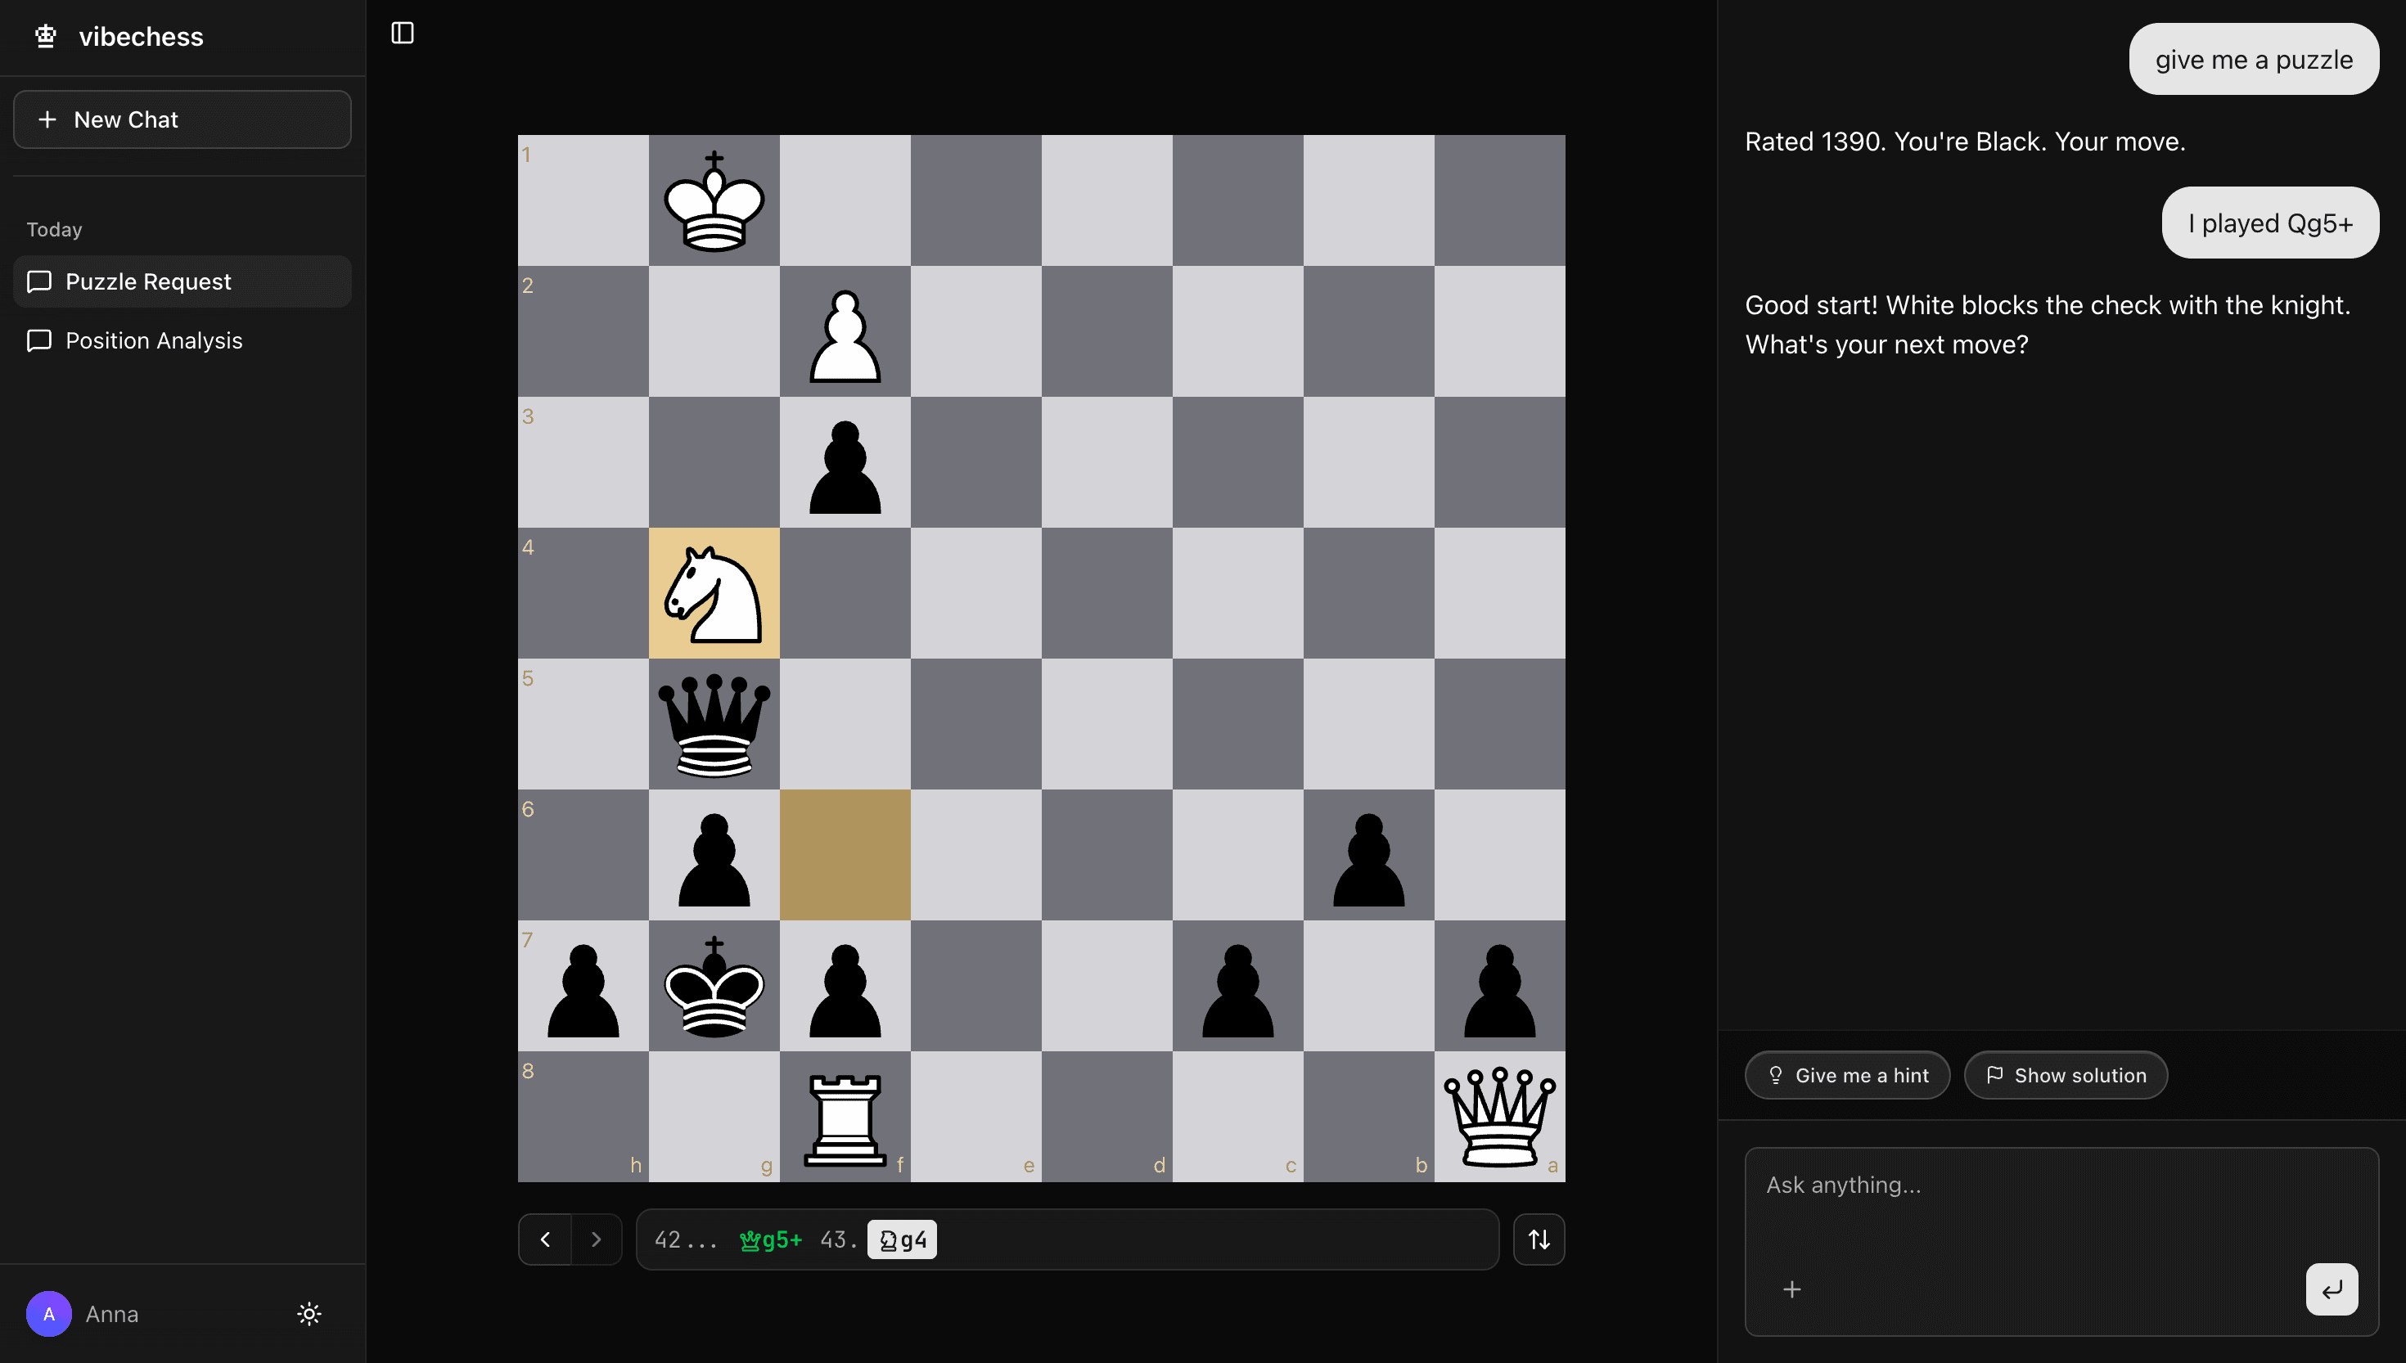This screenshot has height=1363, width=2406.
Task: Click the plus attachment icon in chat input
Action: 1791,1289
